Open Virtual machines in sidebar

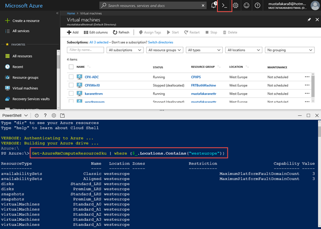point(21,89)
